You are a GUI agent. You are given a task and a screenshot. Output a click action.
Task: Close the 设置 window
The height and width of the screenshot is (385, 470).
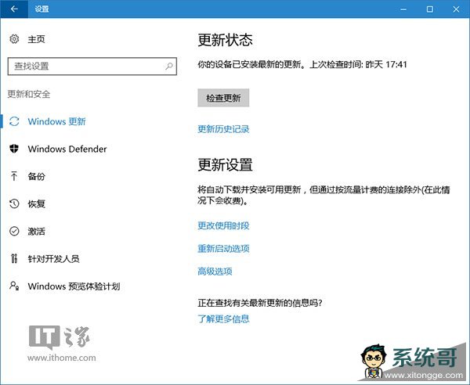pyautogui.click(x=456, y=9)
